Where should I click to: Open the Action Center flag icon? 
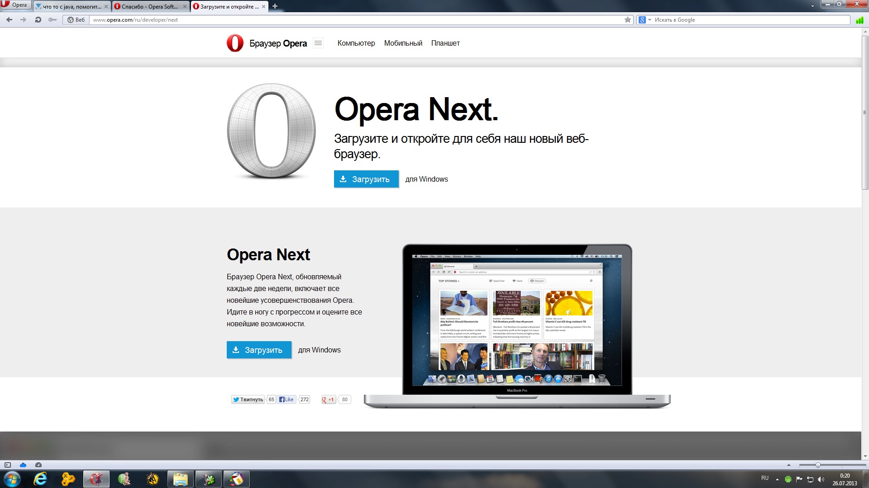point(799,479)
